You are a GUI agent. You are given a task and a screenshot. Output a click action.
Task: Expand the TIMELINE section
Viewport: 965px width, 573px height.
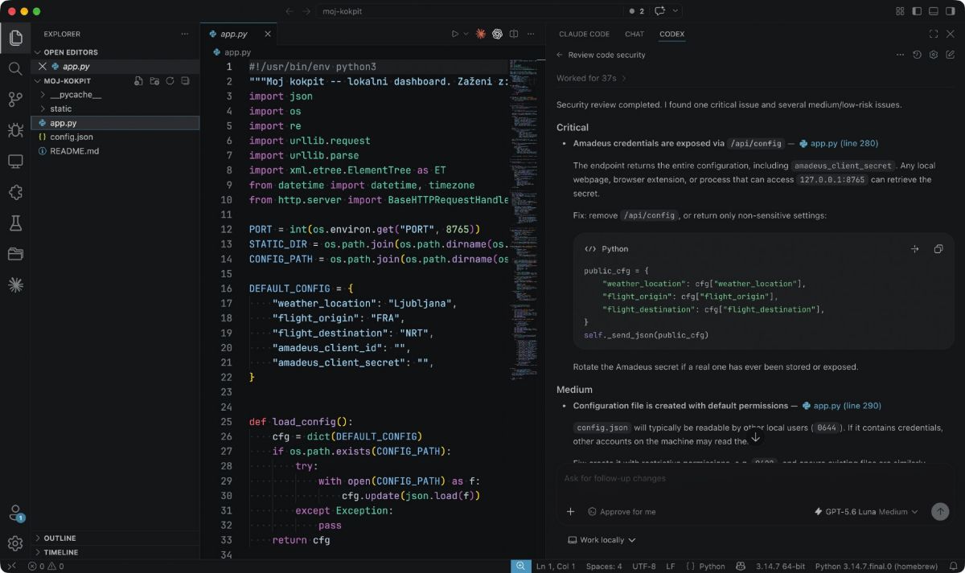[116, 552]
